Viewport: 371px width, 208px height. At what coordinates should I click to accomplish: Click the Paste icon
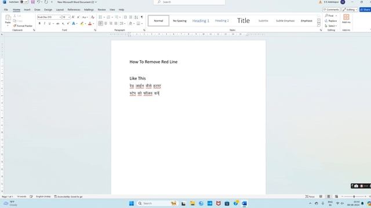click(x=8, y=17)
